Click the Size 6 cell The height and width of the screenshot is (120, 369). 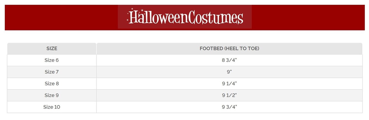click(x=52, y=60)
